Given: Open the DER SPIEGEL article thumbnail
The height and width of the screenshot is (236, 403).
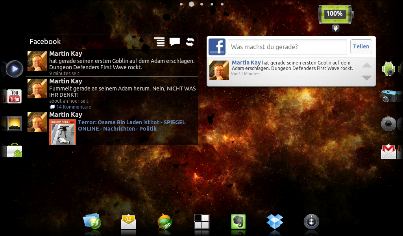Looking at the screenshot, I should 62,132.
